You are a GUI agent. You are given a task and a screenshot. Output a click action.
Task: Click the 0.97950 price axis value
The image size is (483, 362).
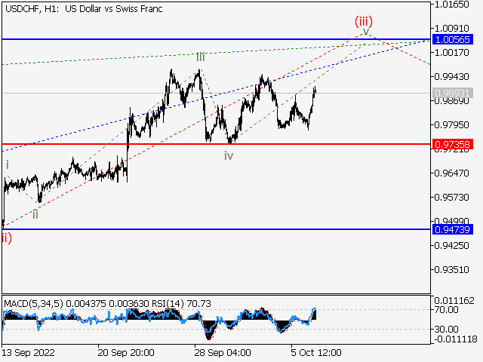pyautogui.click(x=451, y=125)
